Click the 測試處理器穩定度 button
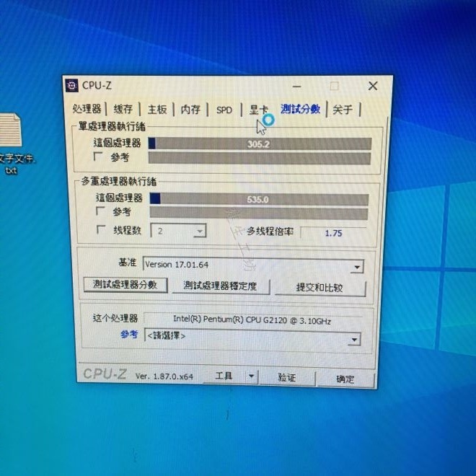 click(221, 286)
